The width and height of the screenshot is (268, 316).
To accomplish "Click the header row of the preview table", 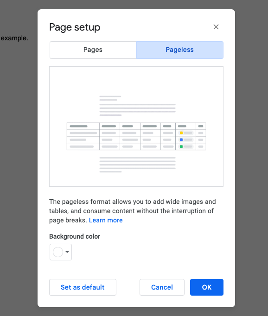I will click(x=136, y=126).
